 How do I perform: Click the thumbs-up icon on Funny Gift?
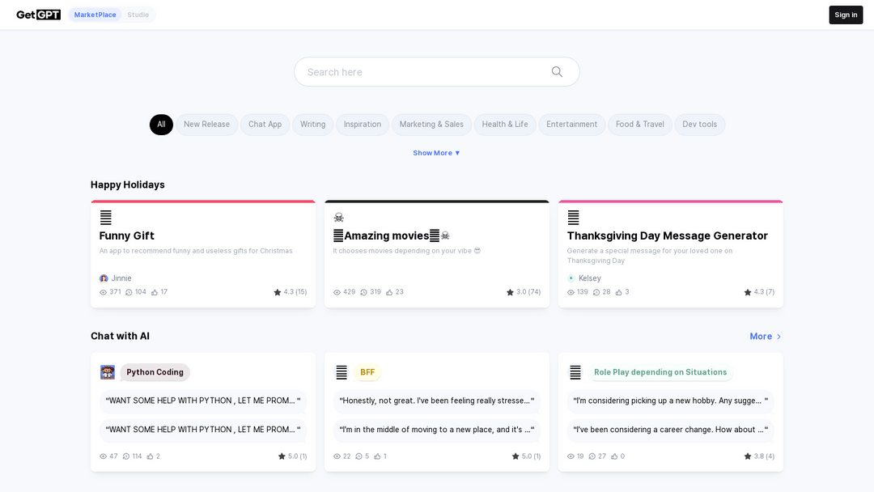point(155,292)
